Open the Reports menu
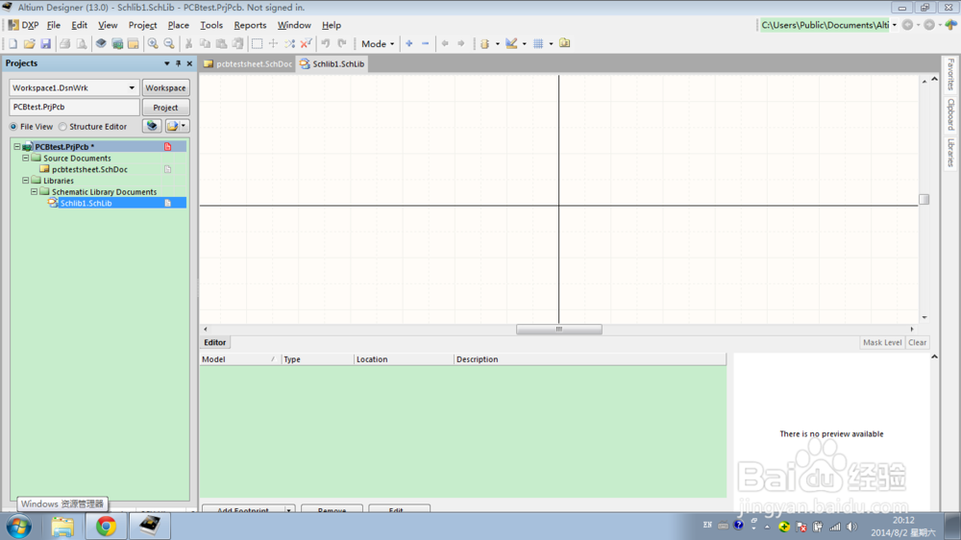 point(250,25)
